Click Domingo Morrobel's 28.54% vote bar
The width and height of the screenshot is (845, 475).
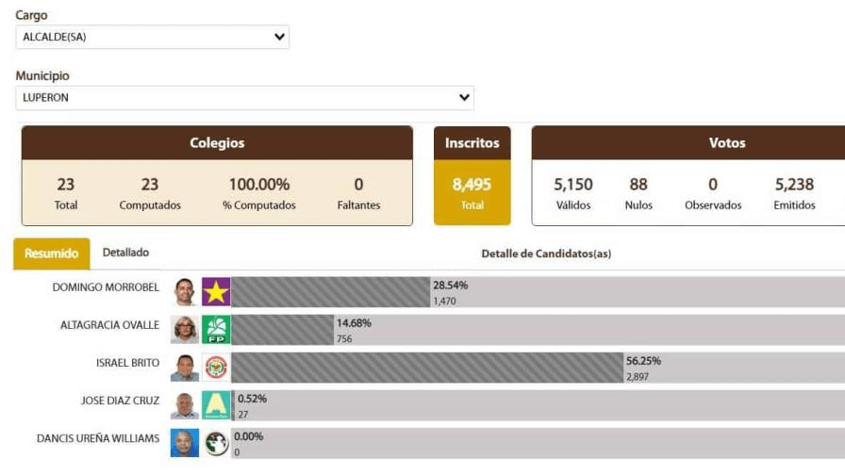[x=330, y=292]
